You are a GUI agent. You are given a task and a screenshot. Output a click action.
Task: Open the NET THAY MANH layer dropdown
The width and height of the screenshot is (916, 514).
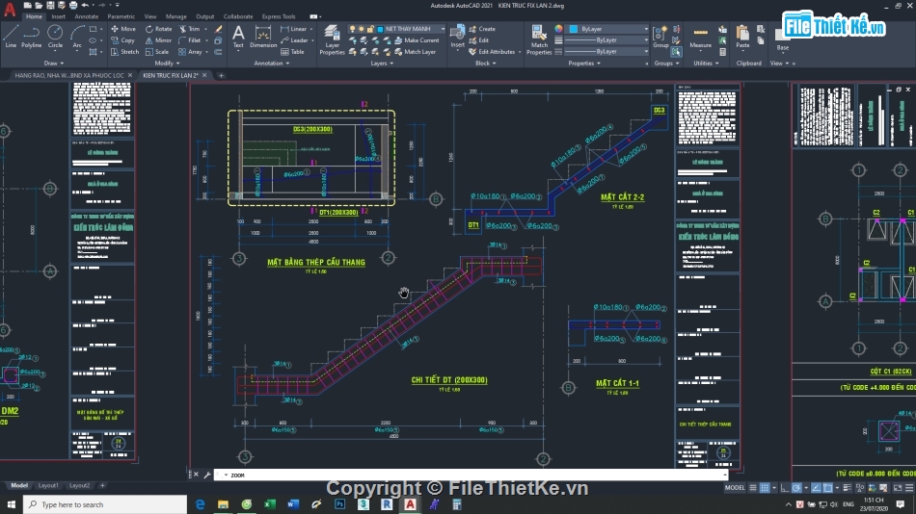396,29
